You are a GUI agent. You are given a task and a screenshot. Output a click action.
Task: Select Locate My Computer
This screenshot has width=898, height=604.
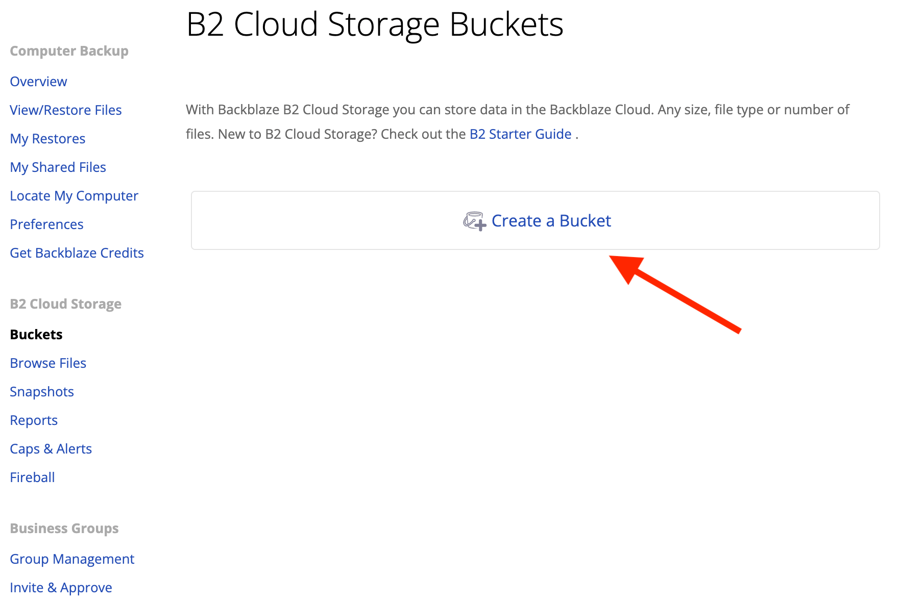[x=74, y=195]
